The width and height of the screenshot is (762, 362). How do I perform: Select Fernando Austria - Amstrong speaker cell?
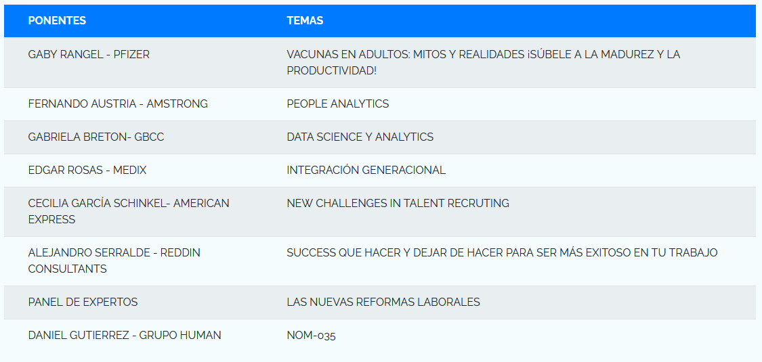(118, 104)
